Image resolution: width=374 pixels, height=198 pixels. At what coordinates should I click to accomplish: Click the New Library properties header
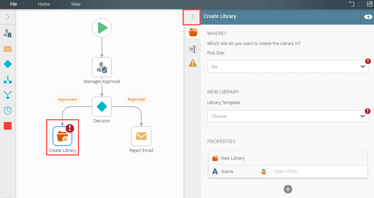pos(288,158)
